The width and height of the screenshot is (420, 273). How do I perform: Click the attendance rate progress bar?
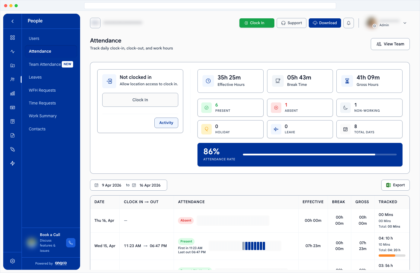[x=320, y=155]
